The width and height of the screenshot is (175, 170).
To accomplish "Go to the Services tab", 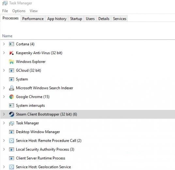I will [119, 19].
